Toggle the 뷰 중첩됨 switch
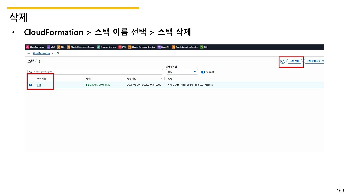349x196 pixels. coord(203,72)
